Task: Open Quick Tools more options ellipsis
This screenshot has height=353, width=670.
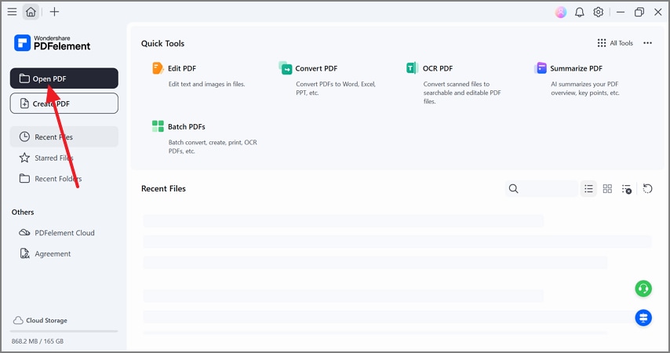Action: [x=647, y=43]
